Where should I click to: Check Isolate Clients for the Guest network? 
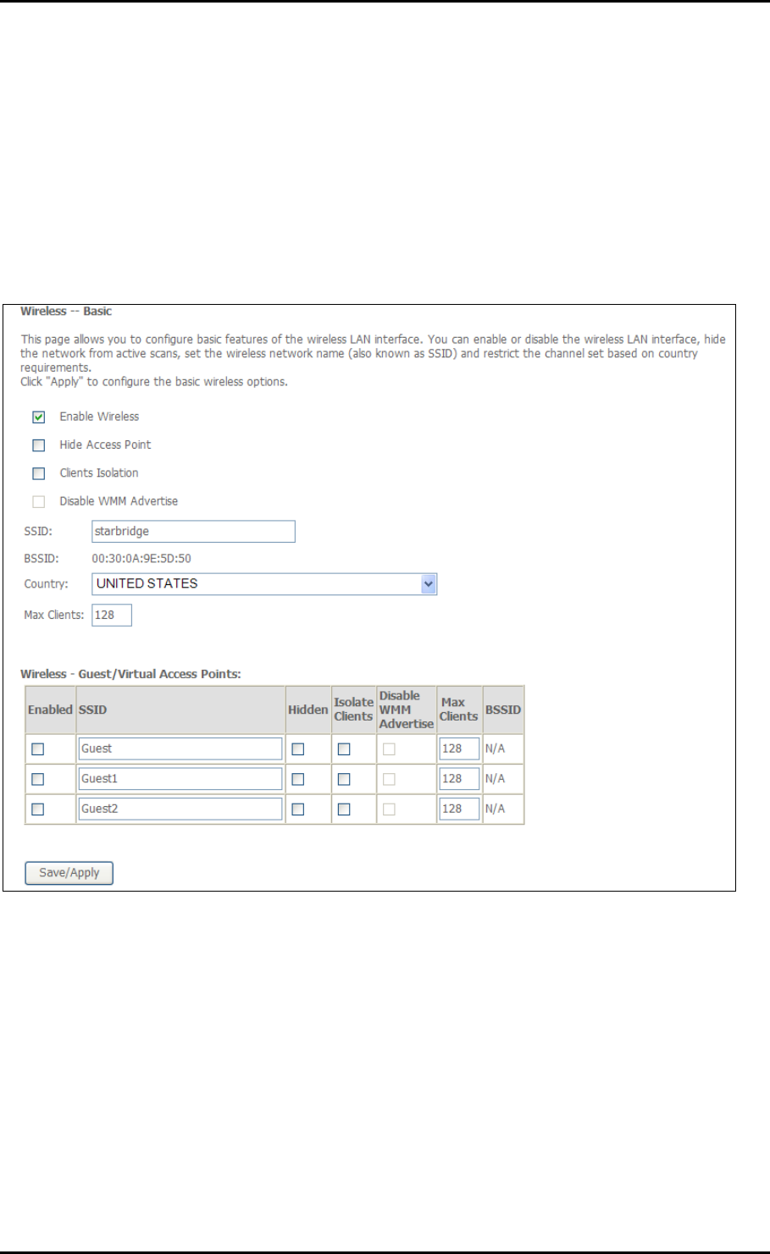tap(344, 749)
